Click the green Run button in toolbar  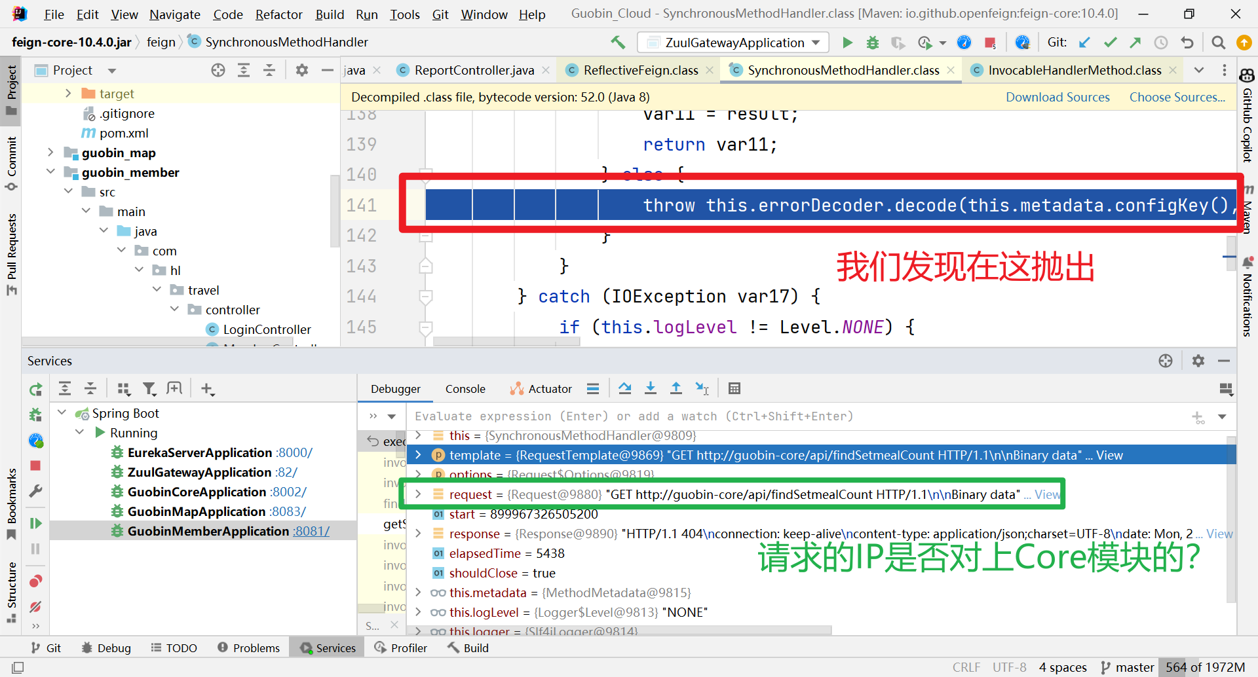(847, 43)
